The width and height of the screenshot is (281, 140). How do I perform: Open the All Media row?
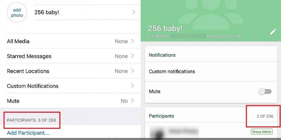(73, 41)
